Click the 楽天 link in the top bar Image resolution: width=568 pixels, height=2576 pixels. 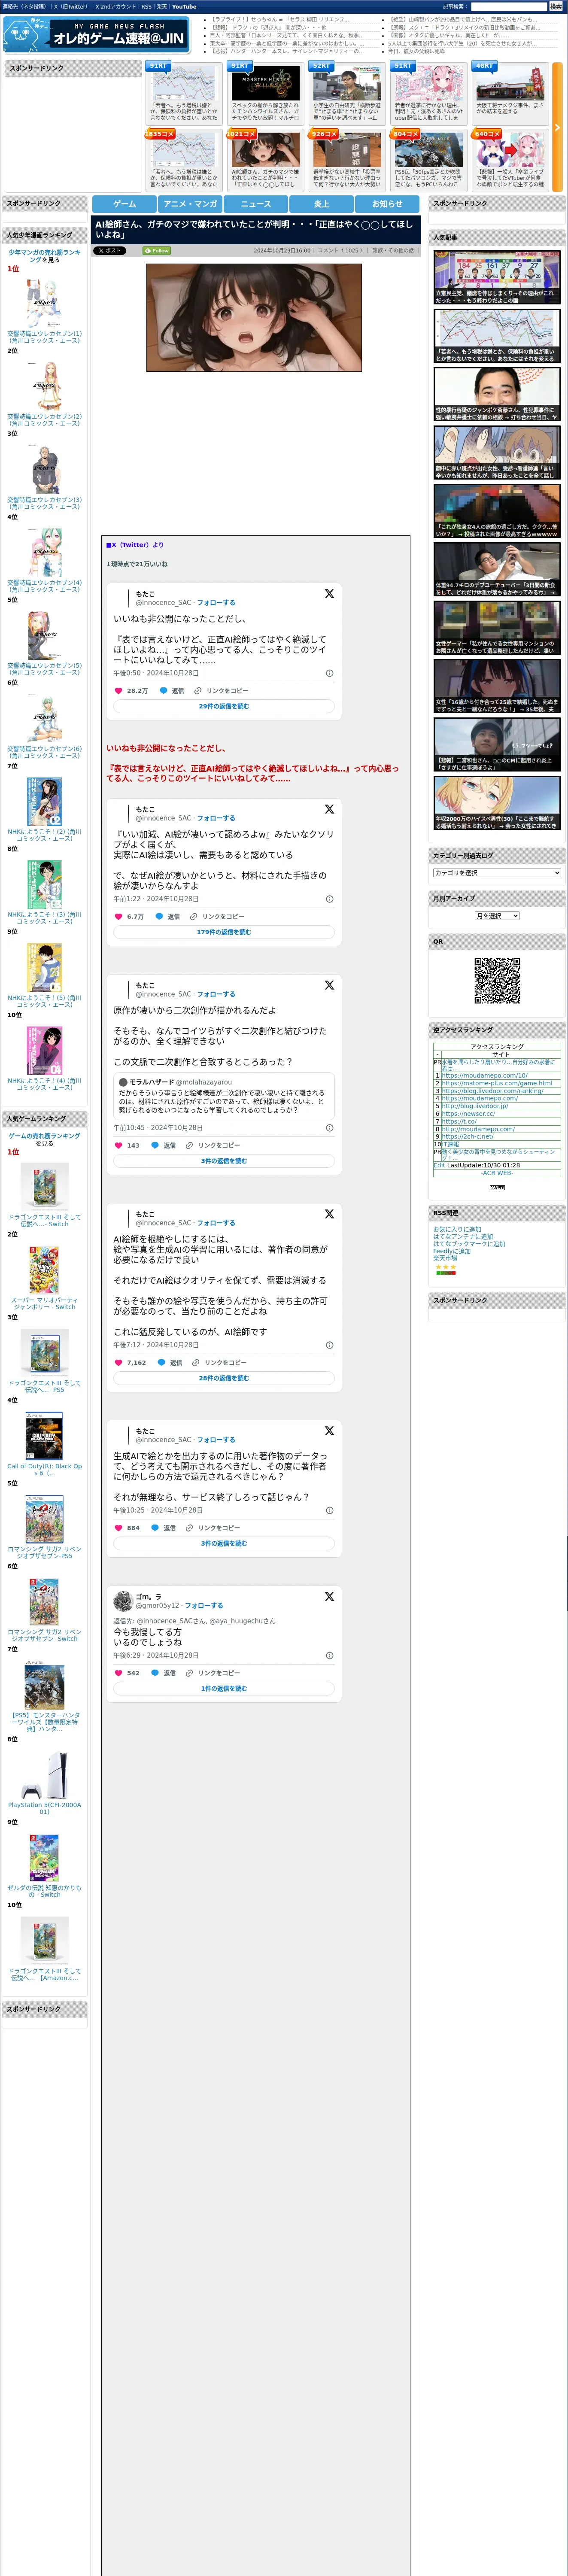point(161,6)
